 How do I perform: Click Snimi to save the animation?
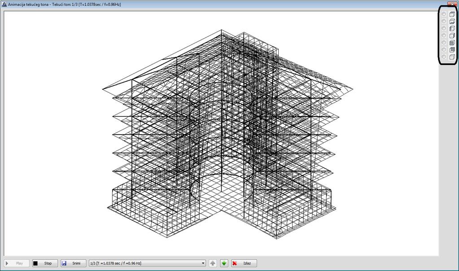(73, 263)
